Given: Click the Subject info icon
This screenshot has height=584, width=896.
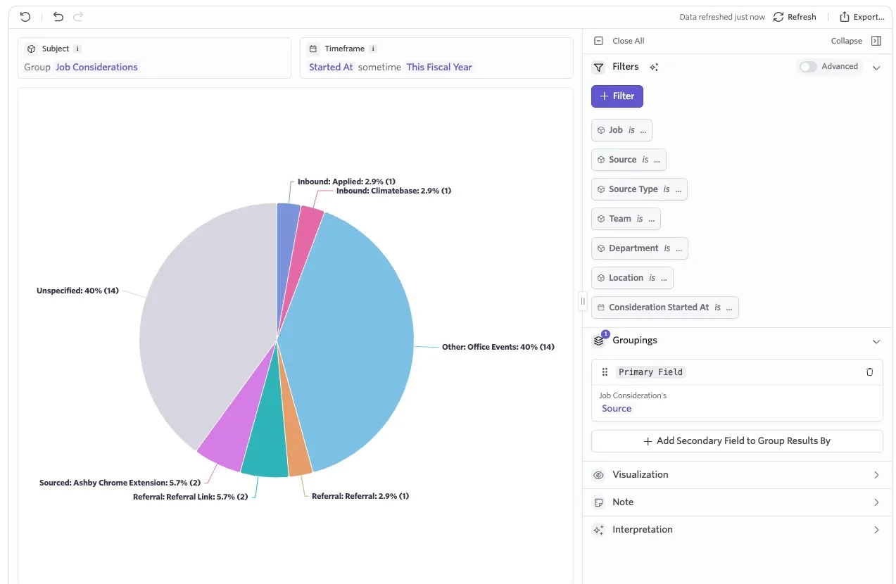Looking at the screenshot, I should pyautogui.click(x=77, y=49).
